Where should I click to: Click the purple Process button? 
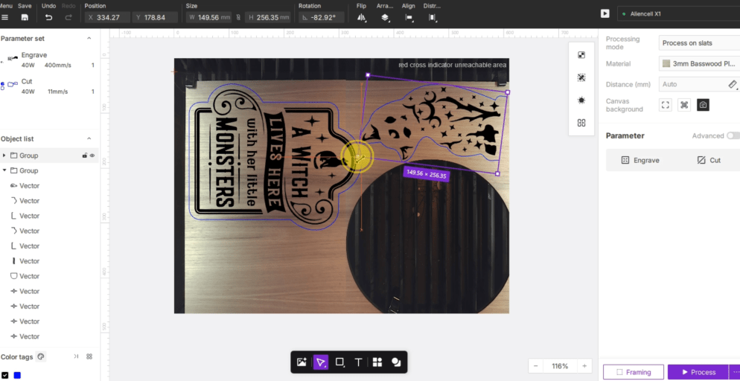click(x=697, y=372)
